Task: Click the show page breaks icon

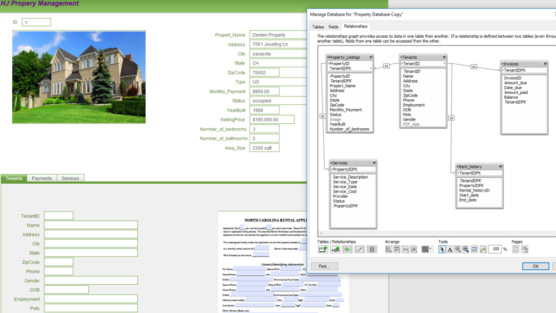Action: coord(516,250)
